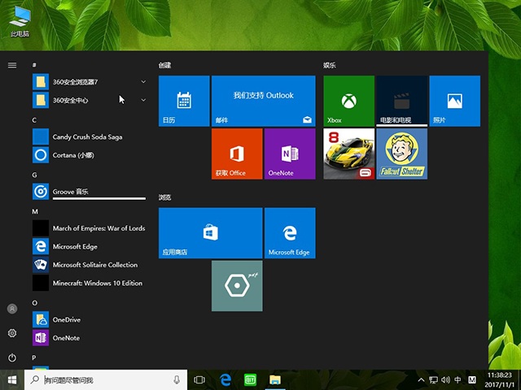This screenshot has width=521, height=390.
Task: Open the Movies & TV tile (电影和电视)
Action: point(401,101)
